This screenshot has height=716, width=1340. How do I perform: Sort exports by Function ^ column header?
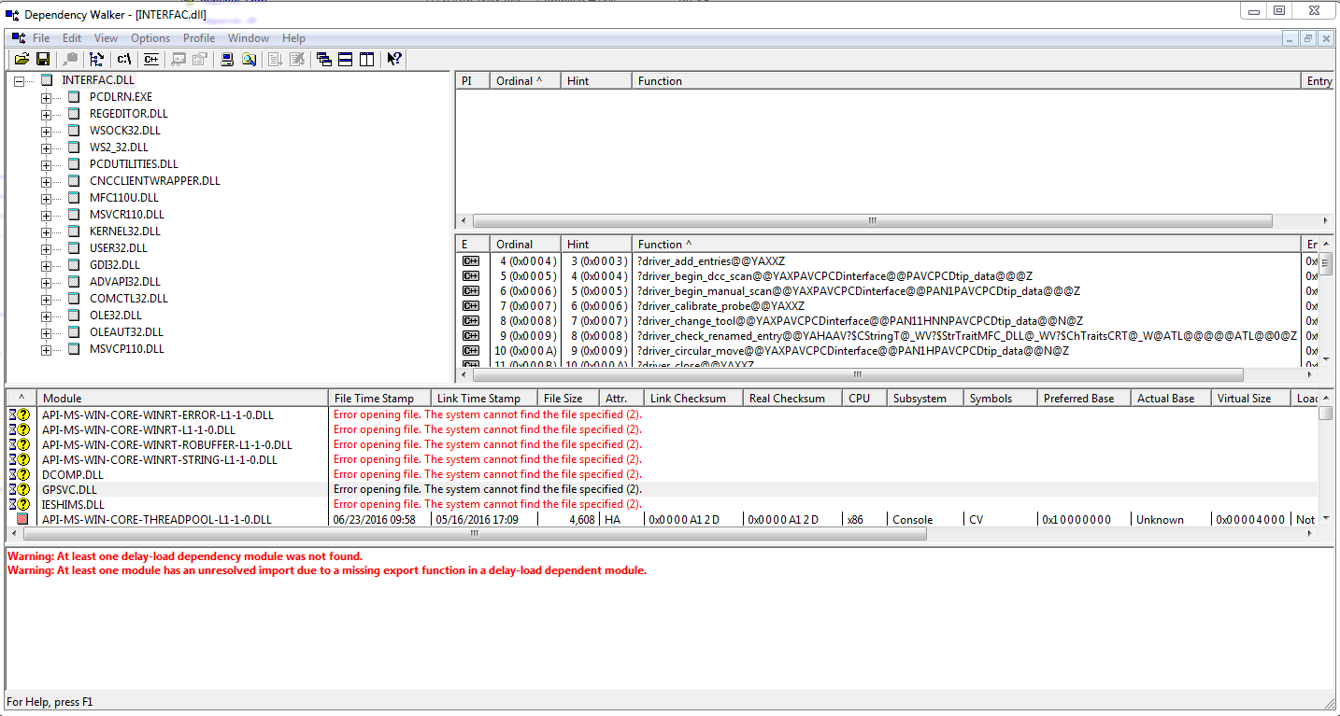pyautogui.click(x=966, y=245)
